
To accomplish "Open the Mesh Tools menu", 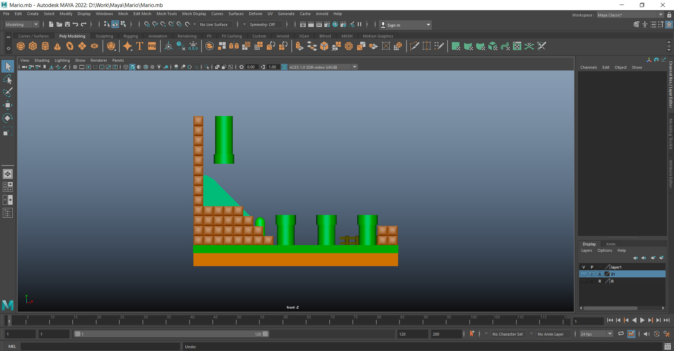I will [166, 14].
